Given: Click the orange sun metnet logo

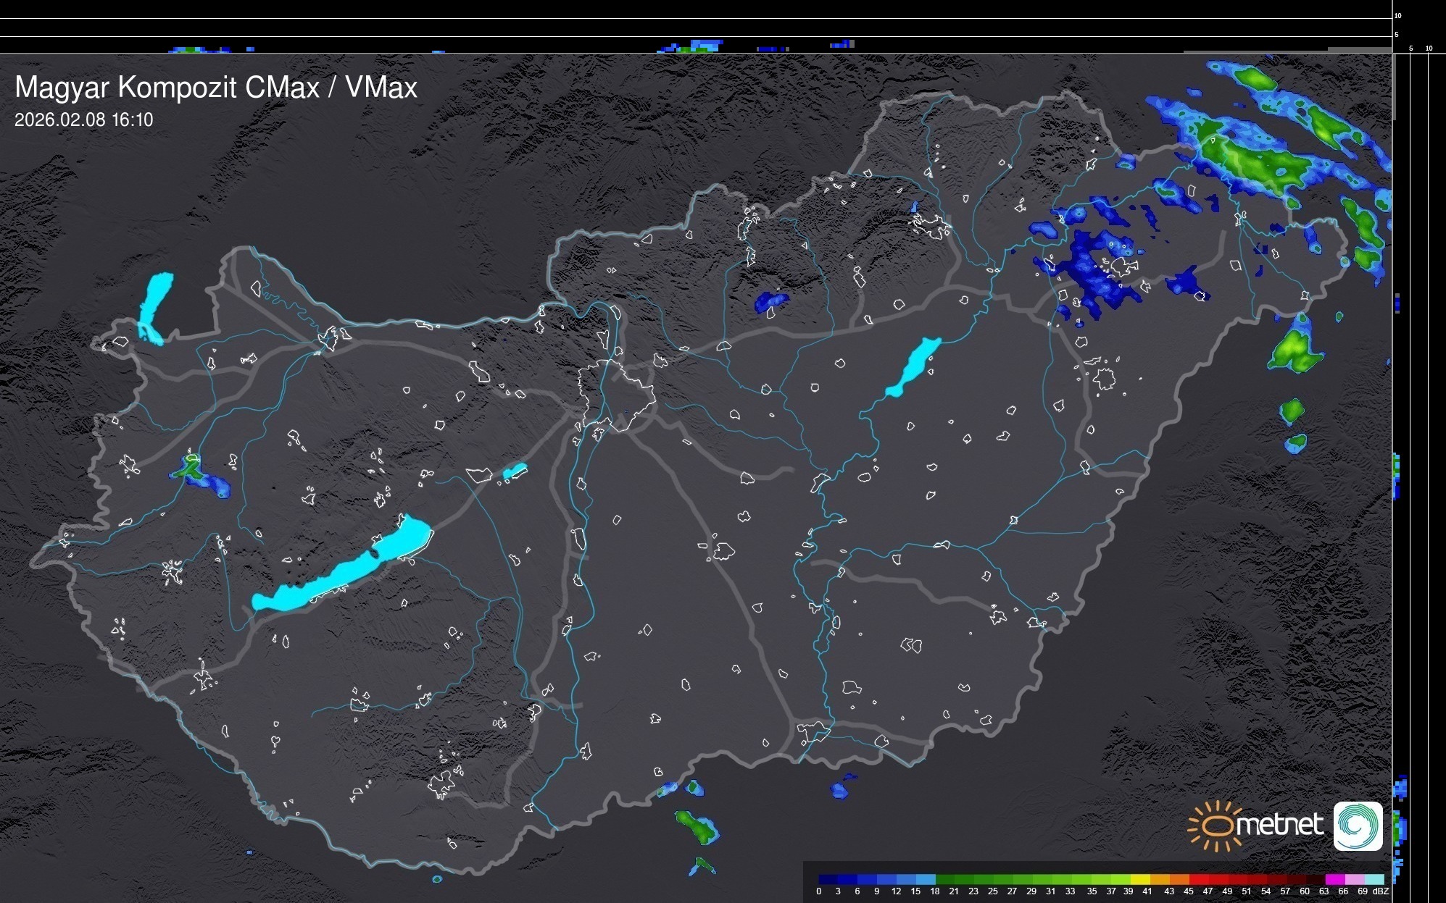Looking at the screenshot, I should (x=1216, y=826).
